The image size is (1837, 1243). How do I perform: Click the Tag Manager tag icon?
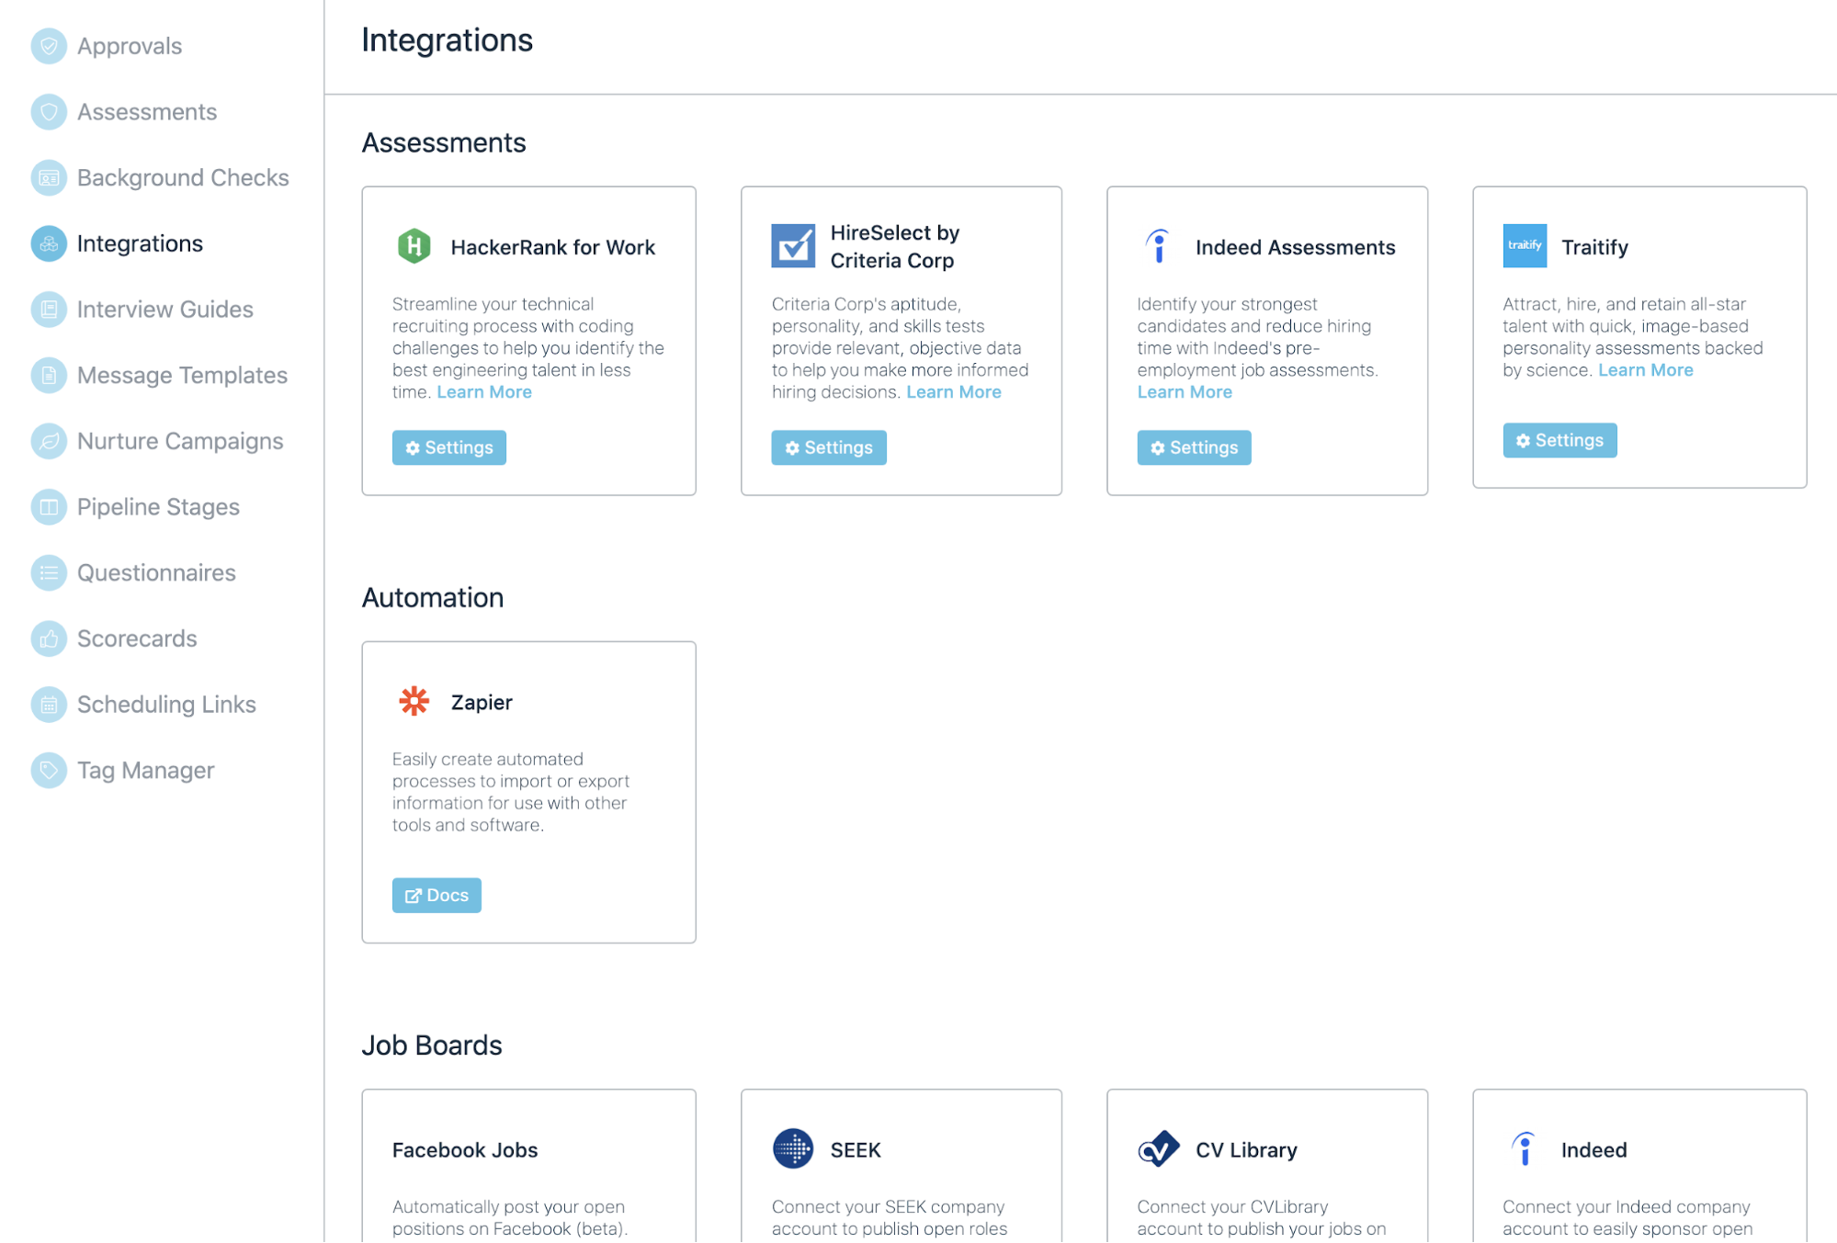[x=49, y=770]
